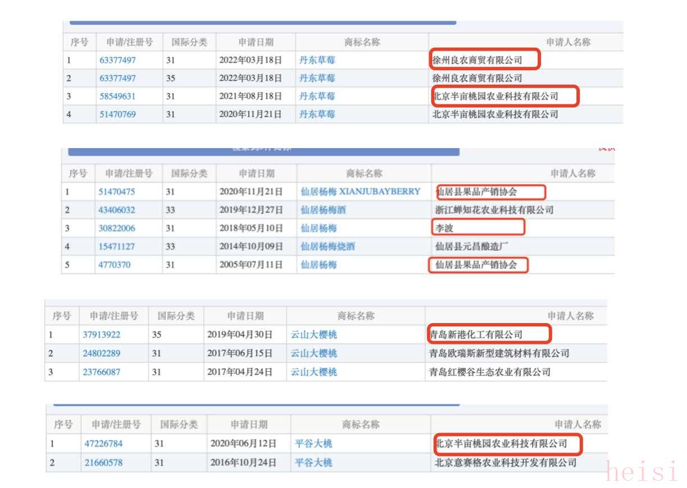The image size is (687, 488).
Task: Open registration number 4770370
Action: coord(114,265)
